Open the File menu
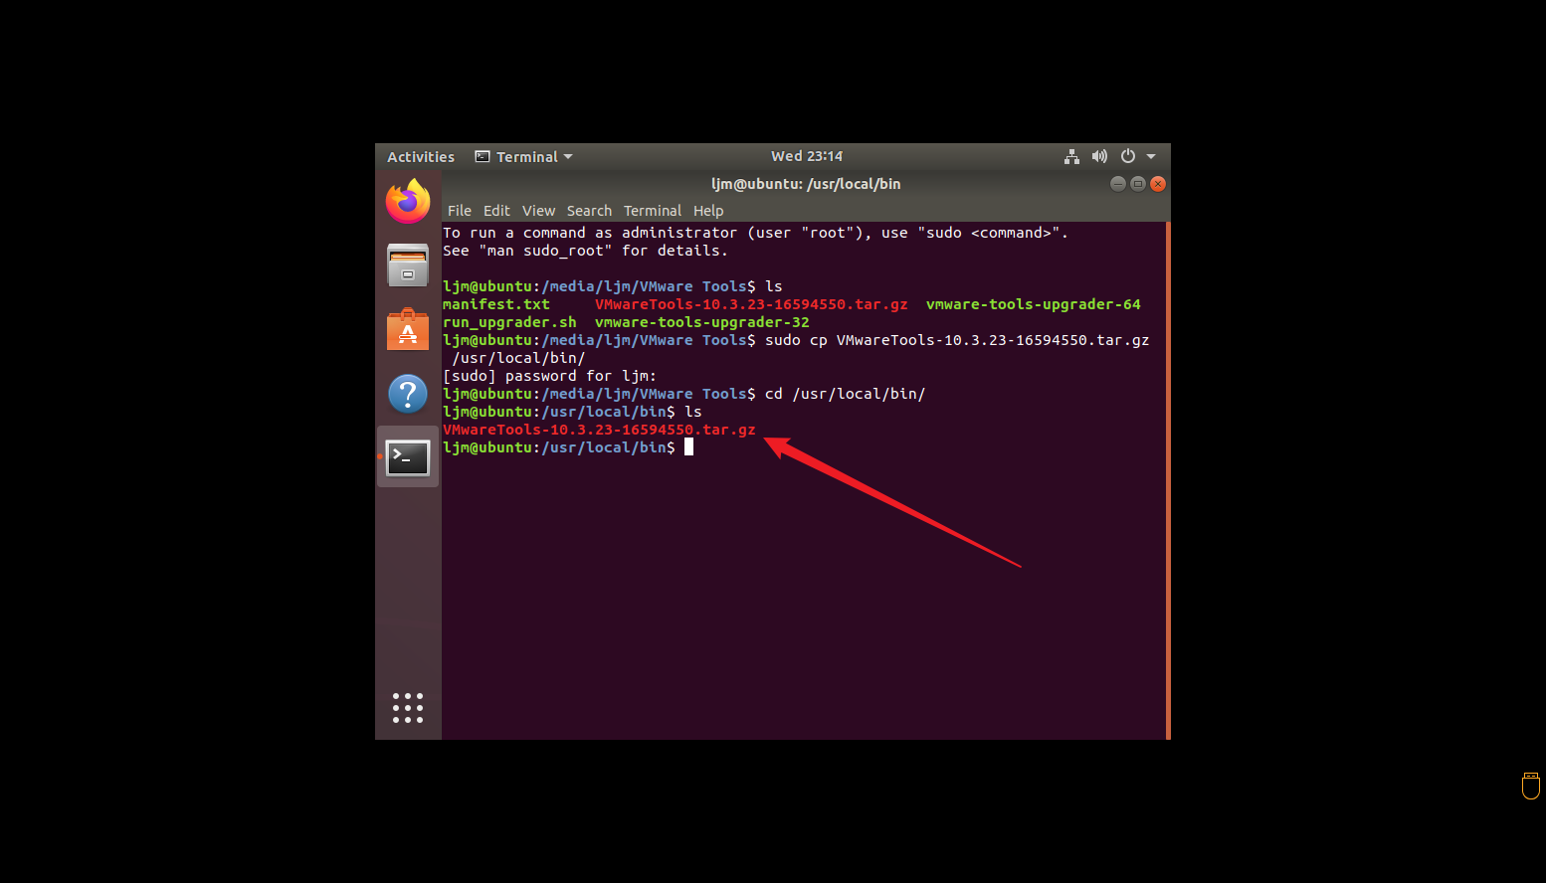 [460, 211]
